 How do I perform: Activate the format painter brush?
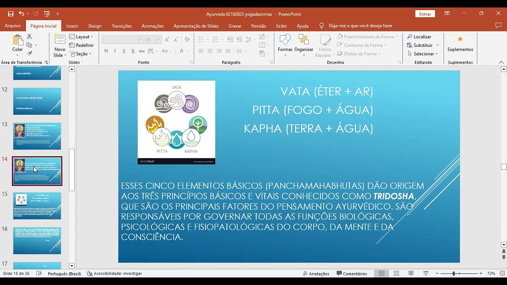click(29, 53)
